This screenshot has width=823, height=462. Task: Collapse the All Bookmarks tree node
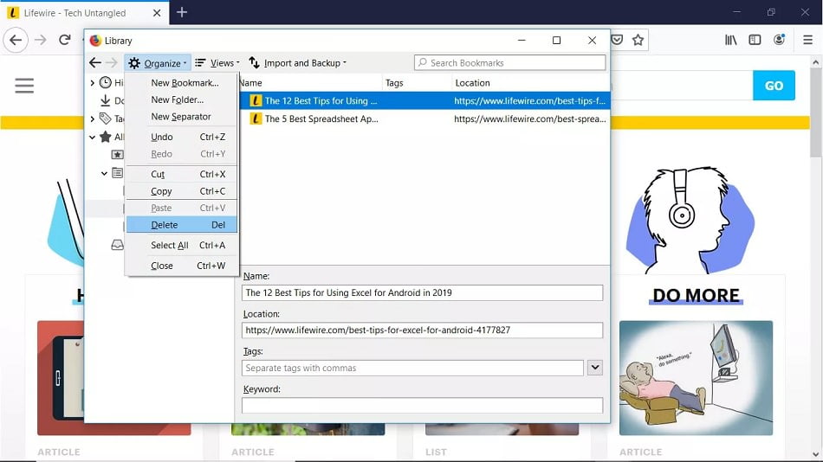[93, 137]
